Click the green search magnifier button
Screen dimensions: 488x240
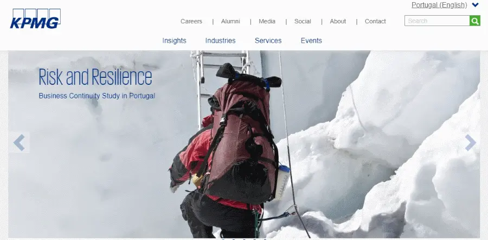474,21
